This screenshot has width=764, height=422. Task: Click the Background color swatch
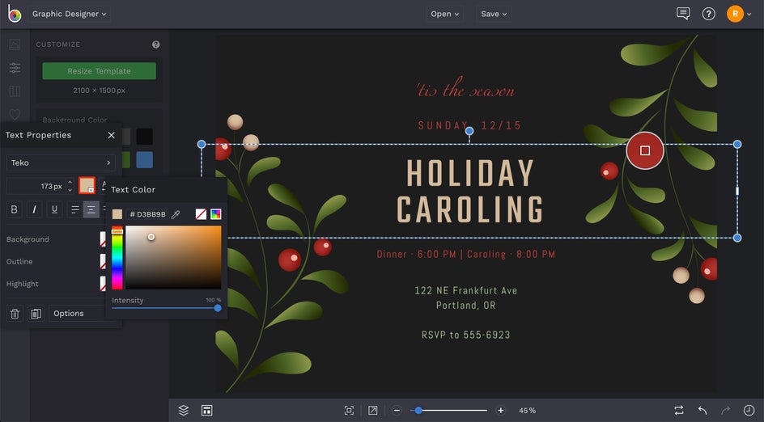point(103,239)
